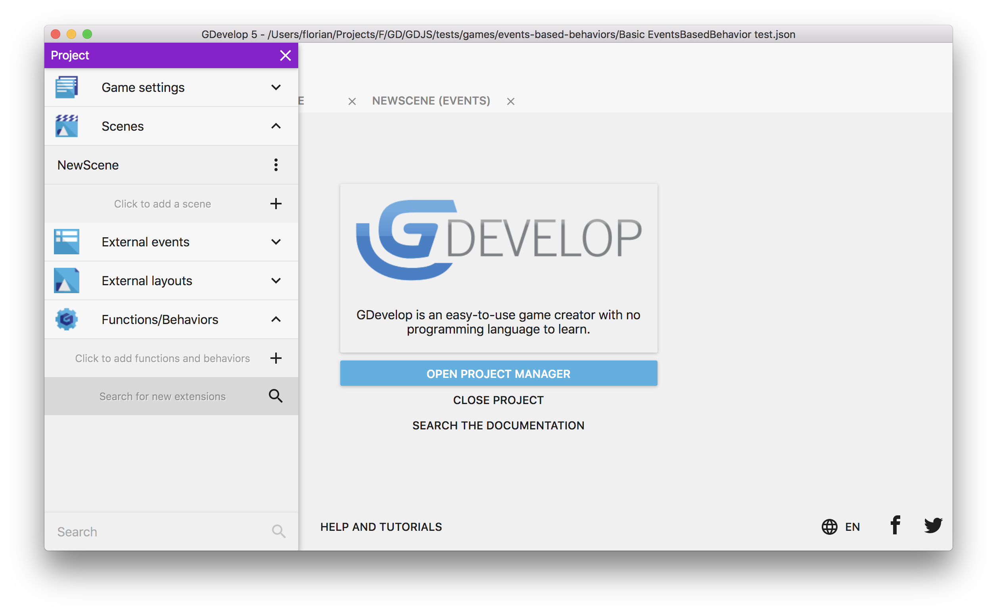
Task: Switch to the NEWSCENE (EVENTS) tab
Action: pyautogui.click(x=431, y=101)
